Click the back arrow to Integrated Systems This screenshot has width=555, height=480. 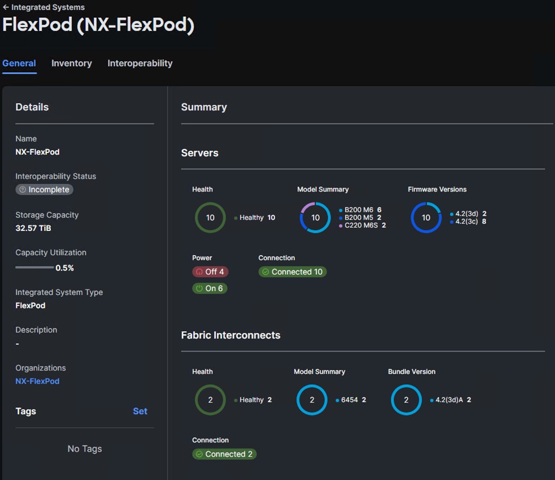[x=6, y=7]
